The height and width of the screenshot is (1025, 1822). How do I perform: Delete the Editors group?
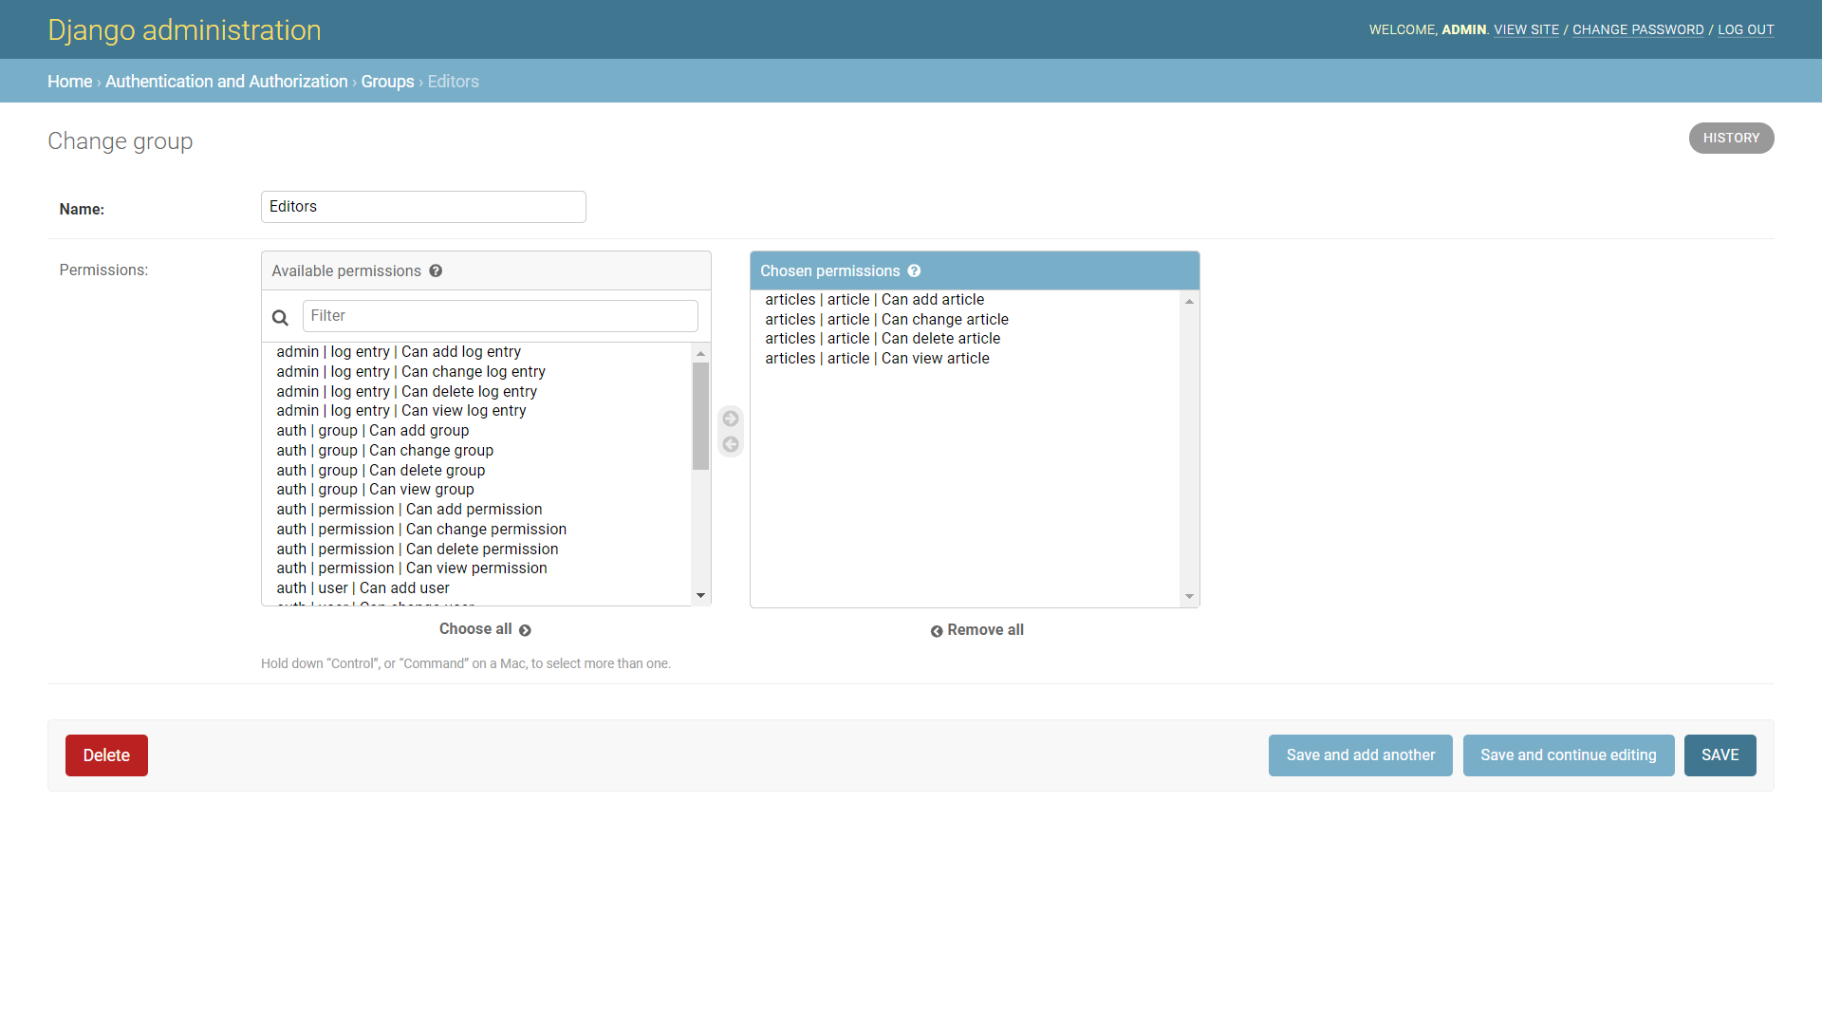click(106, 755)
